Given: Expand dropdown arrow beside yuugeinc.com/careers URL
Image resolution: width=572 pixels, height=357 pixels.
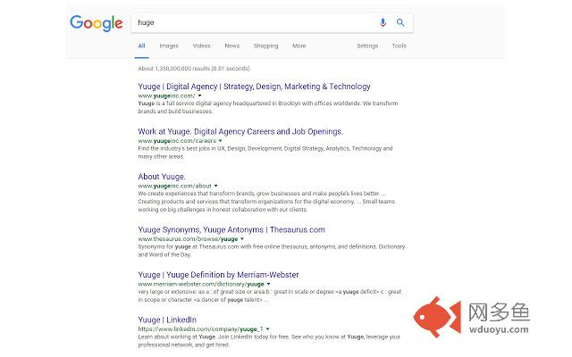Looking at the screenshot, I should (x=221, y=141).
